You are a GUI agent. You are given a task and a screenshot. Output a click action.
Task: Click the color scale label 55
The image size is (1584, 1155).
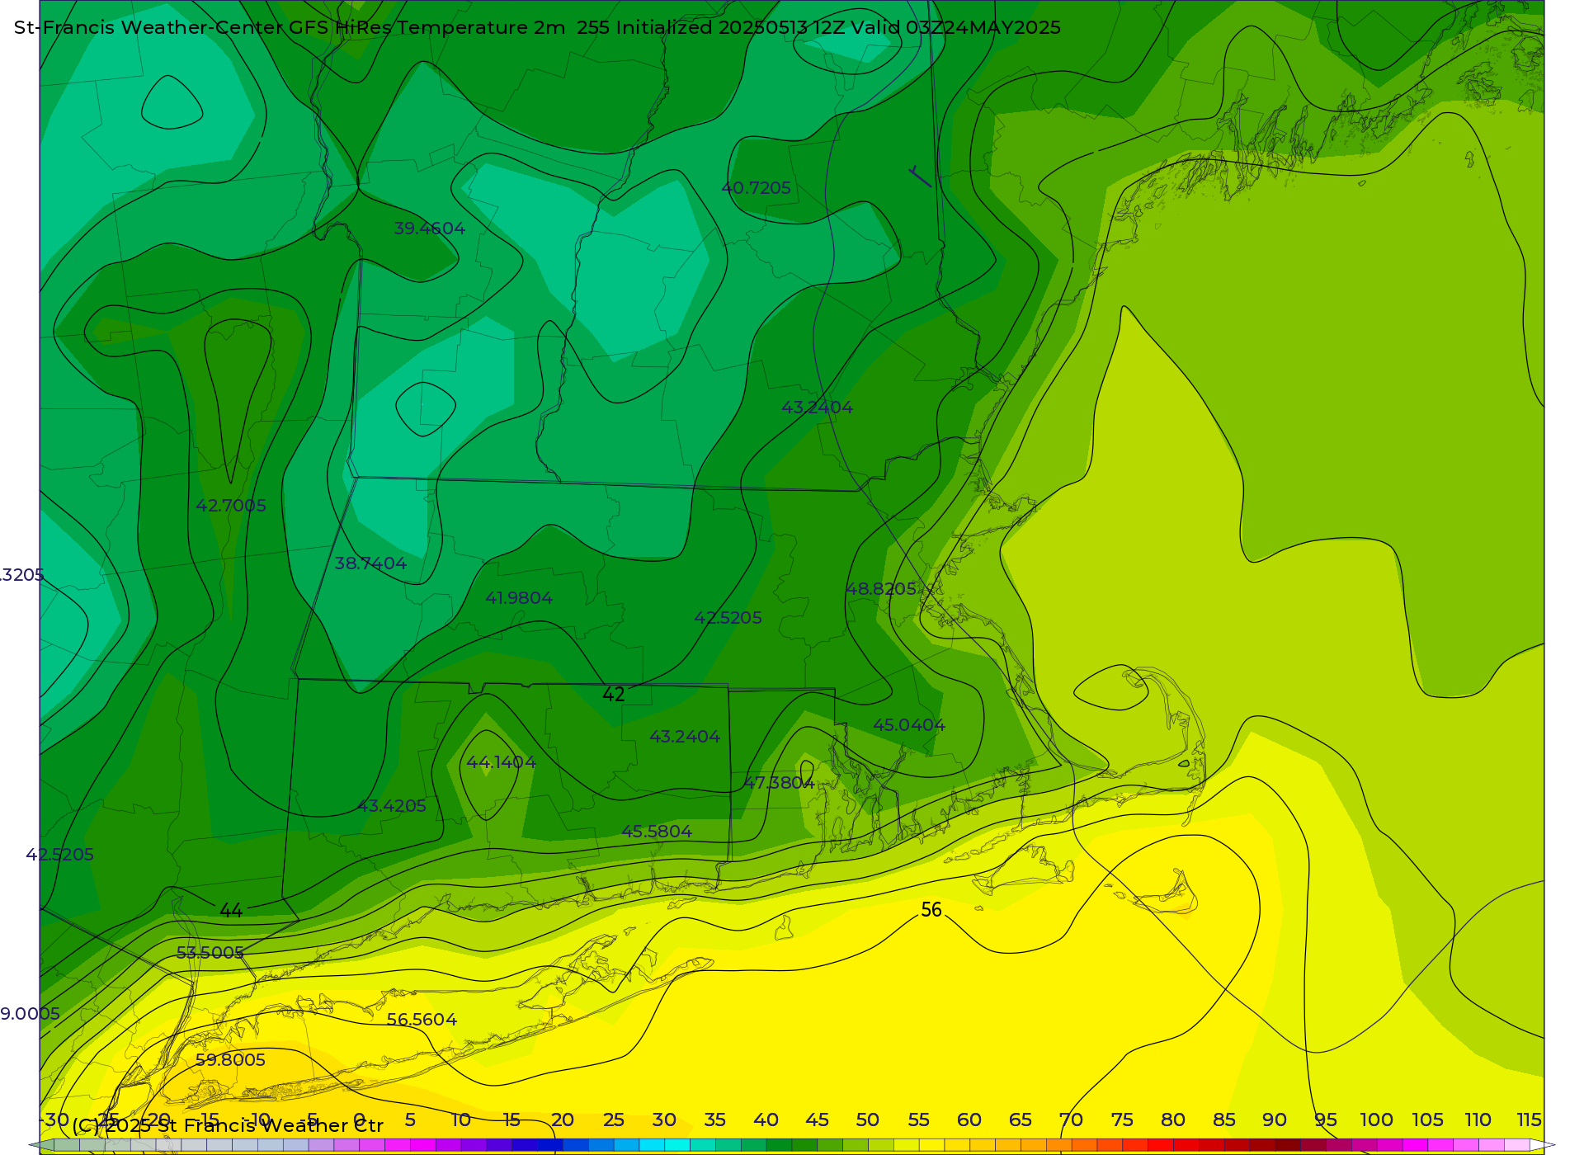click(x=918, y=1120)
